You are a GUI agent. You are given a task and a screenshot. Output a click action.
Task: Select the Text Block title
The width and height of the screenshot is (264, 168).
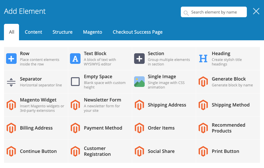95,54
